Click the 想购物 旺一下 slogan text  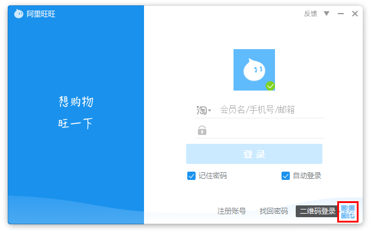[76, 112]
